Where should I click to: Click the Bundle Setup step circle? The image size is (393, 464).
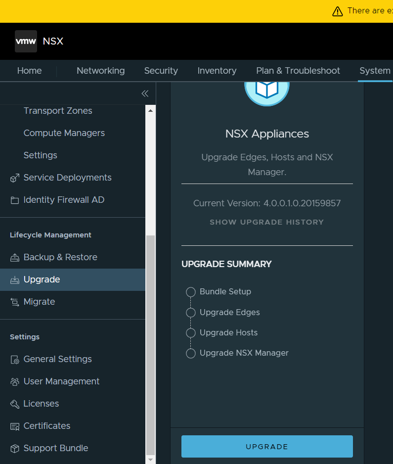click(x=191, y=292)
